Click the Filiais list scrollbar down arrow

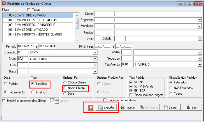77,40
